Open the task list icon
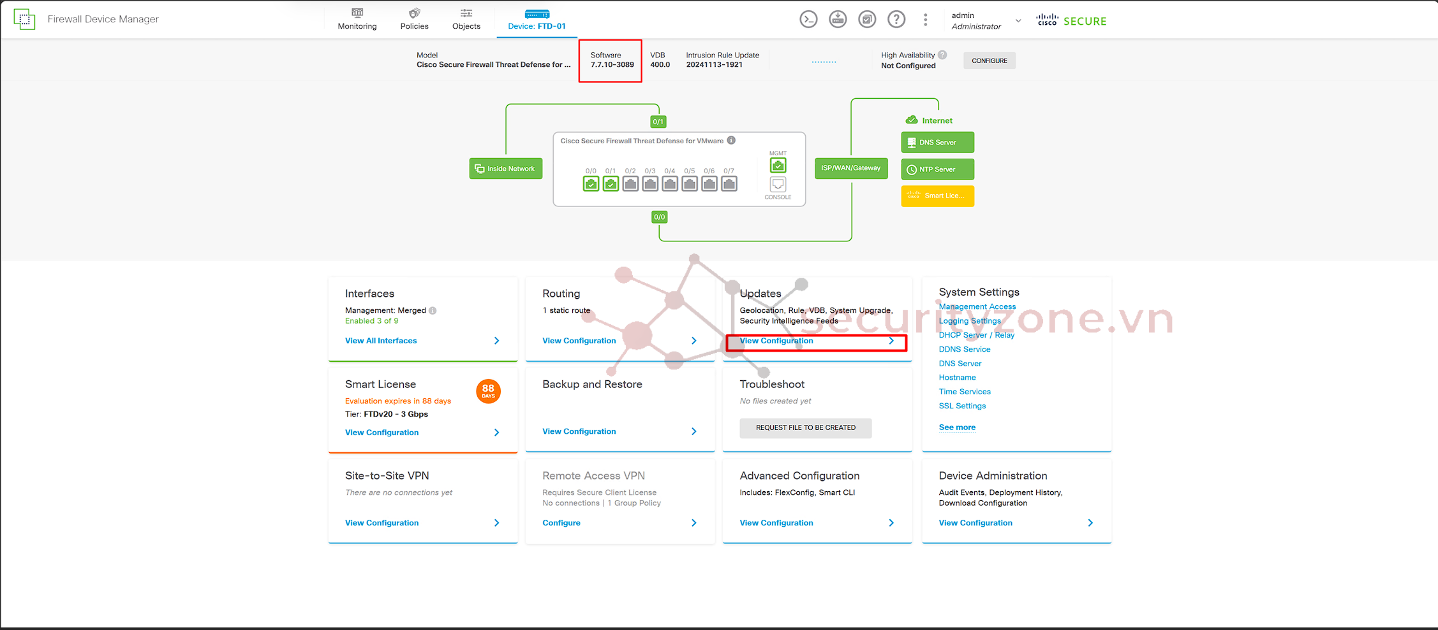Screen dimensions: 1438x630 (x=867, y=20)
